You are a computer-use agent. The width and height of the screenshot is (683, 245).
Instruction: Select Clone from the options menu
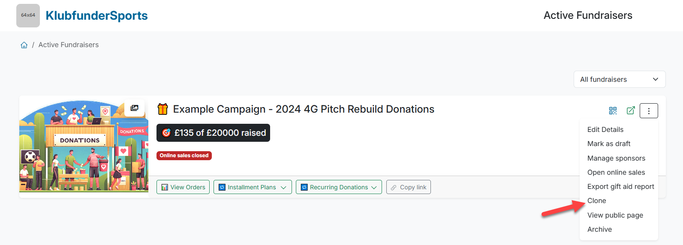(596, 201)
